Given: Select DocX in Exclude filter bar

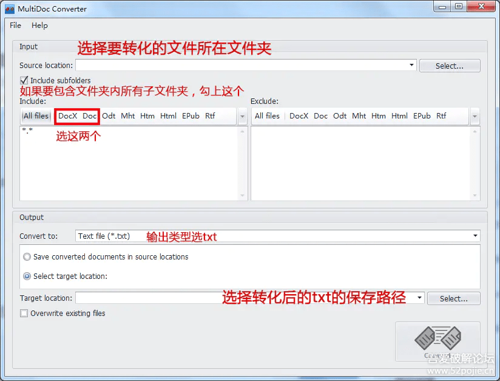Looking at the screenshot, I should tap(299, 116).
